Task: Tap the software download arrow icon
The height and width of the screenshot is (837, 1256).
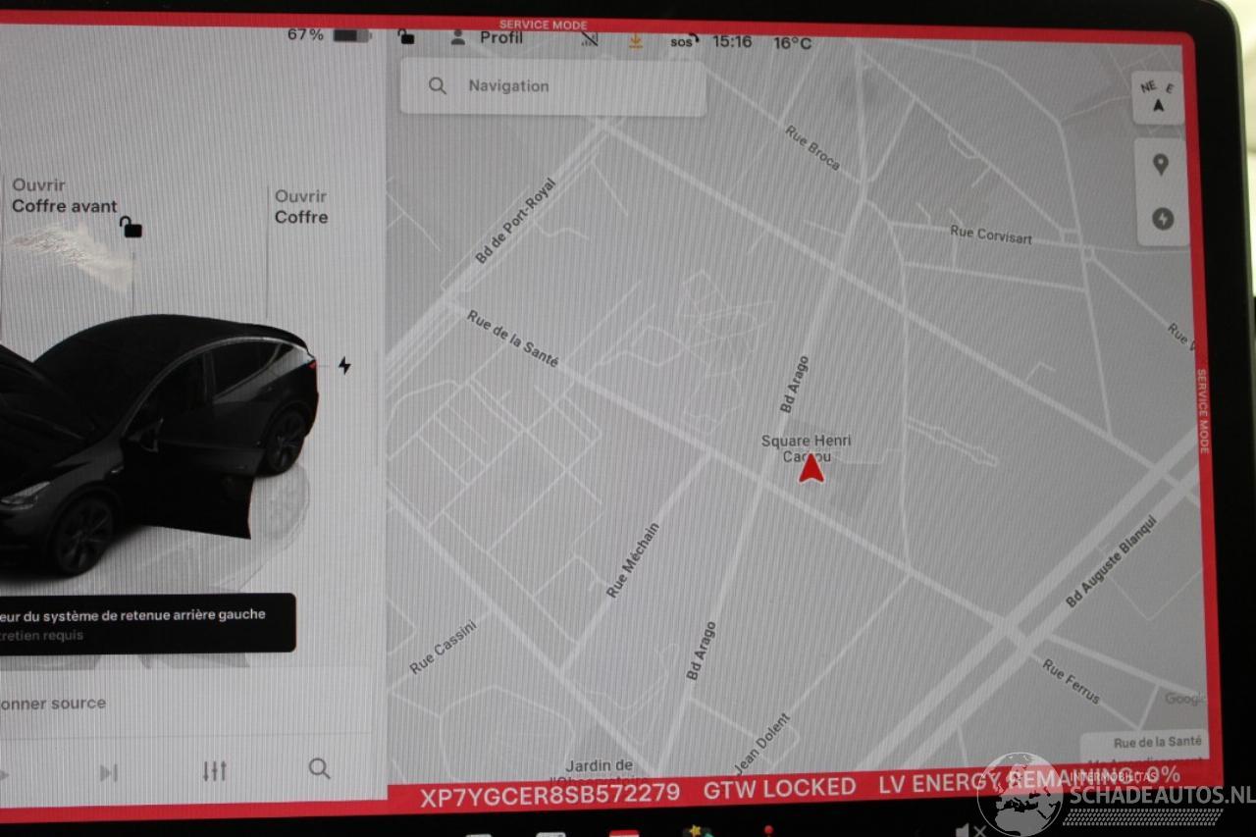Action: coord(636,40)
